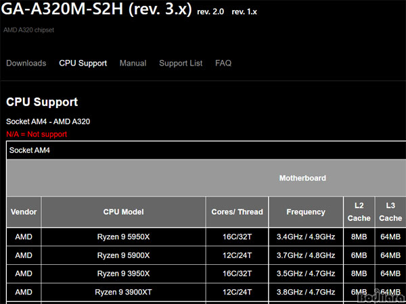Click the Socket AM4 - AMD A320 text
This screenshot has height=304, width=406.
coord(48,122)
